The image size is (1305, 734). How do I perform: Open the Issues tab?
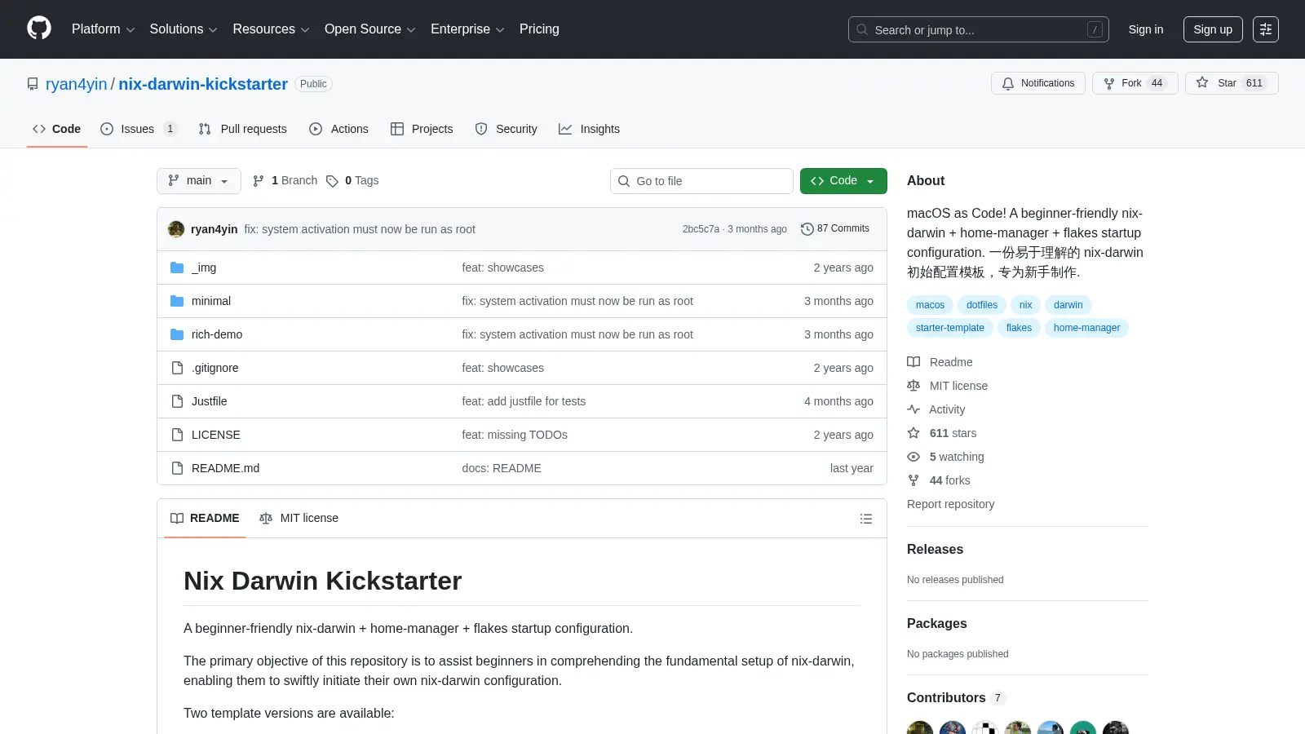[138, 129]
